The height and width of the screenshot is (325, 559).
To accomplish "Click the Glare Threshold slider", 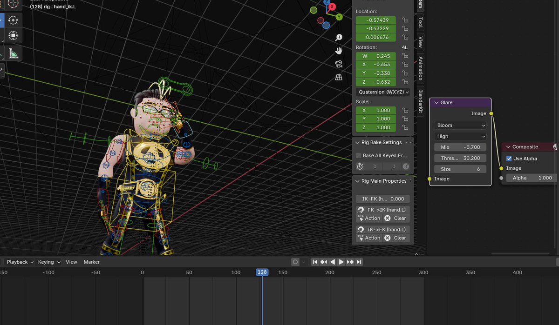I will [x=460, y=158].
